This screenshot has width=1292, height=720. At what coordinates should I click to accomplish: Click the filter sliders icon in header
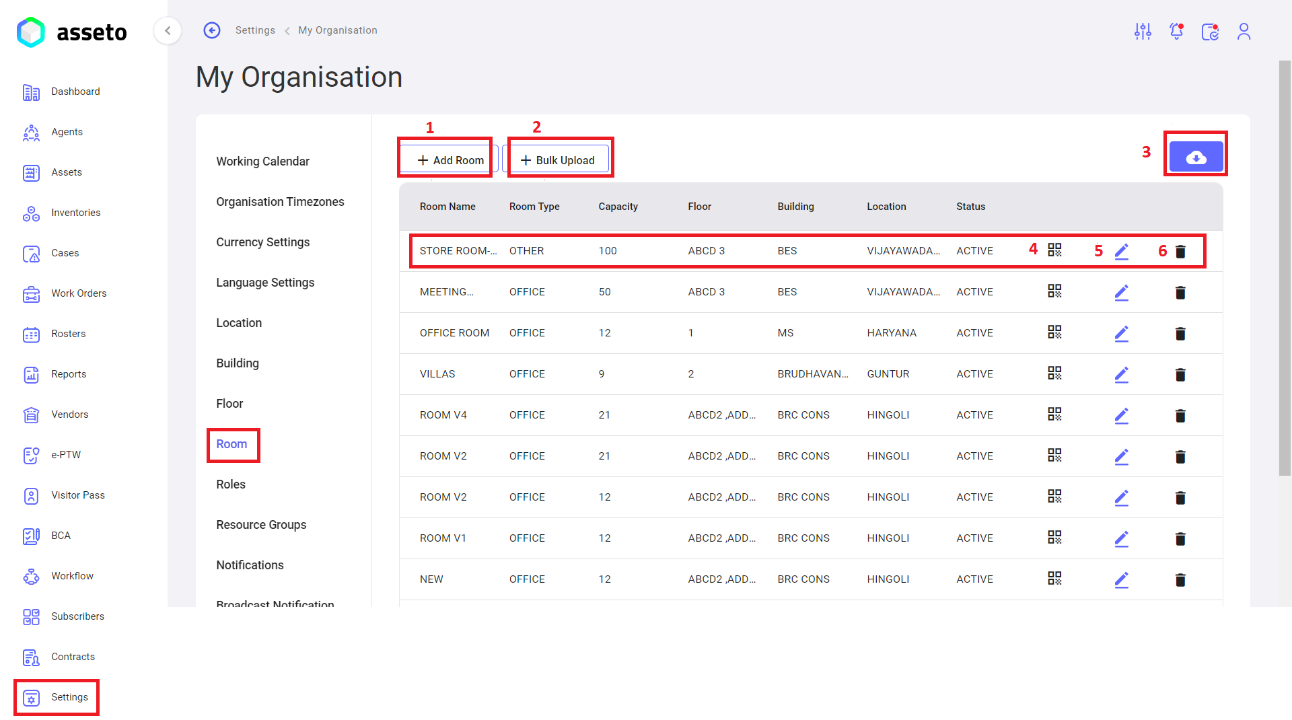coord(1143,31)
